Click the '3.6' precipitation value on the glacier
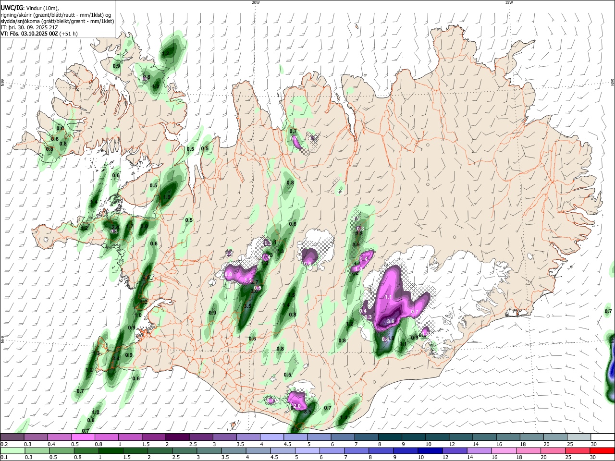Screen dimensions: 615x461 click(391, 321)
